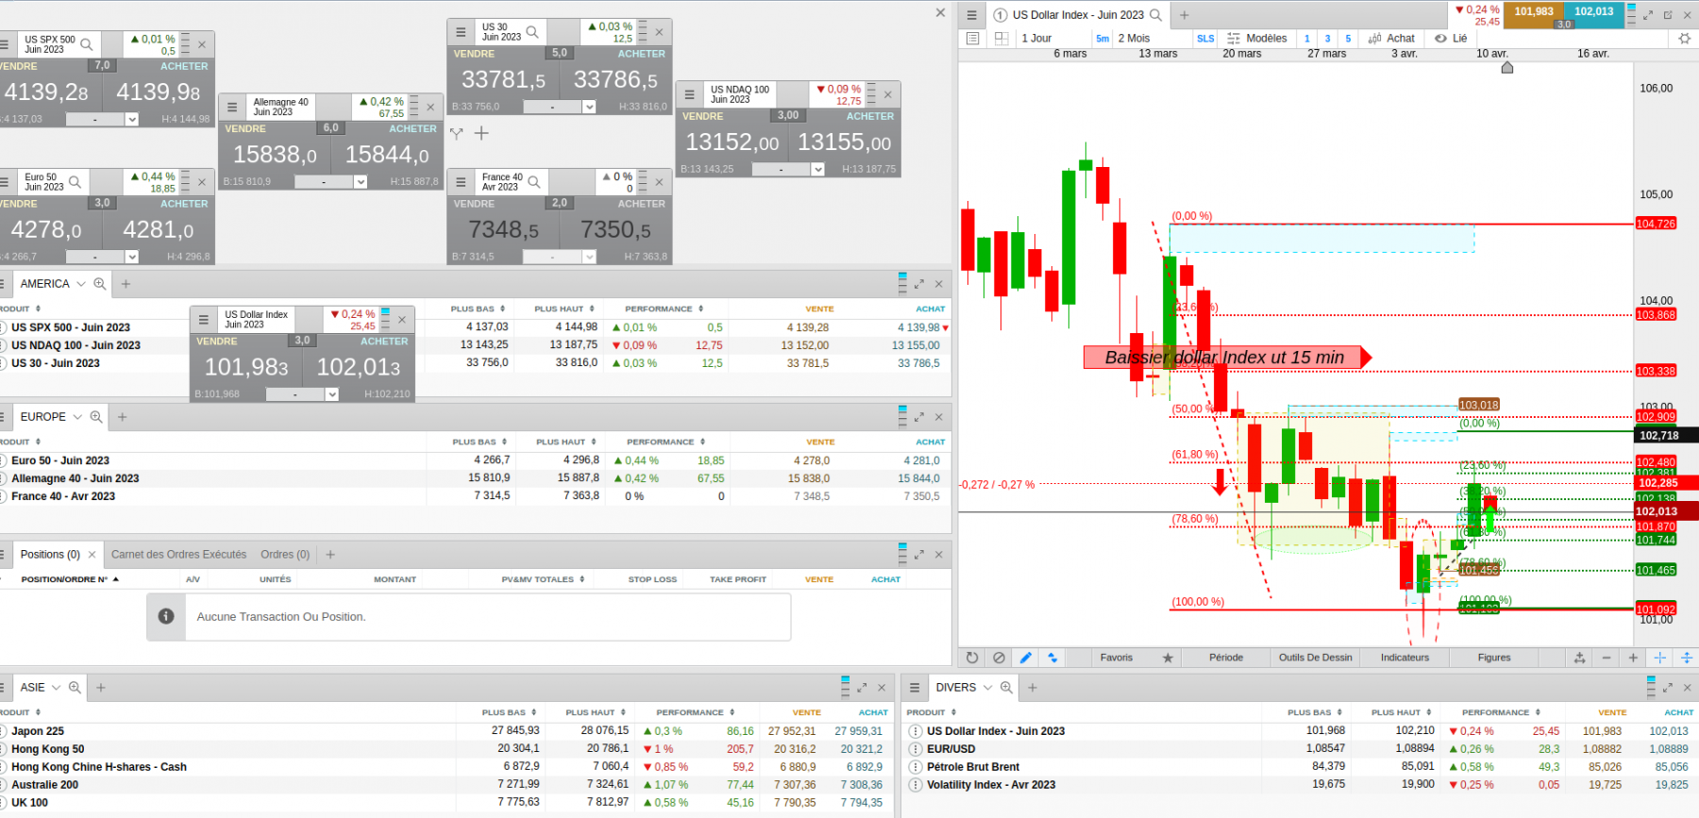Viewport: 1699px width, 818px height.
Task: Toggle the SLS chart option
Action: 1205,39
